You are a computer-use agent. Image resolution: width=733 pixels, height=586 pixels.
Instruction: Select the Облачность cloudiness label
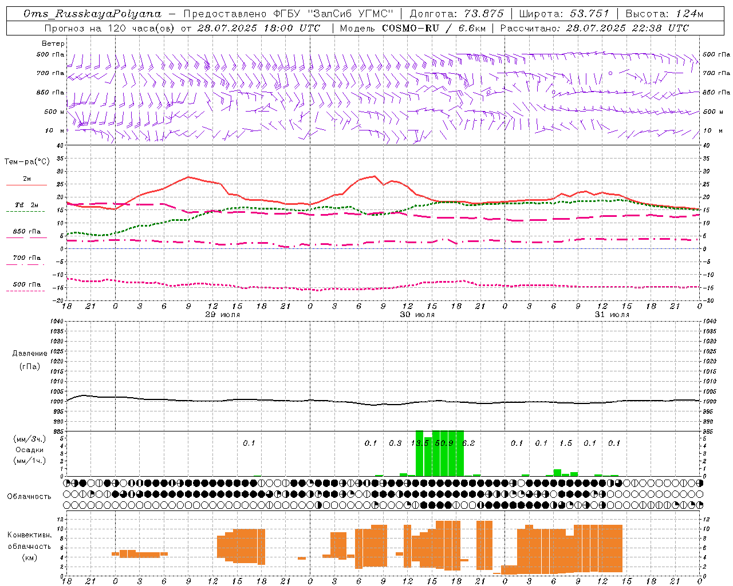point(29,496)
